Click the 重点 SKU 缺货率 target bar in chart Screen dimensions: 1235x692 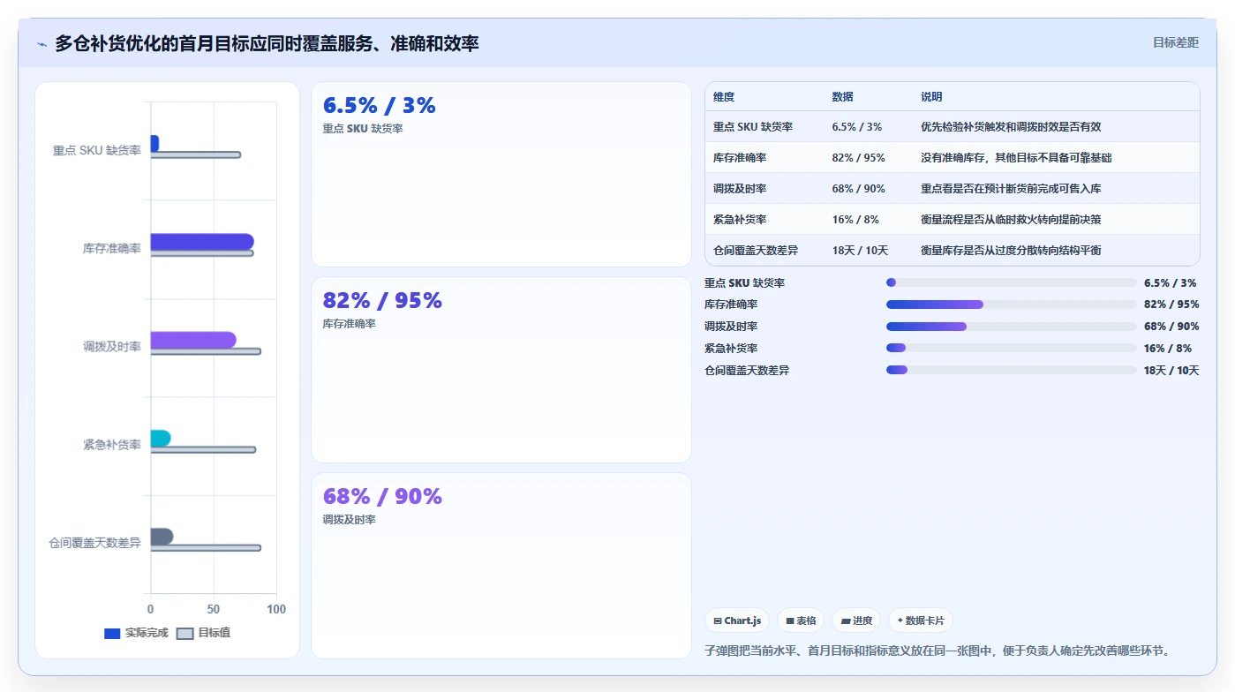pyautogui.click(x=195, y=155)
